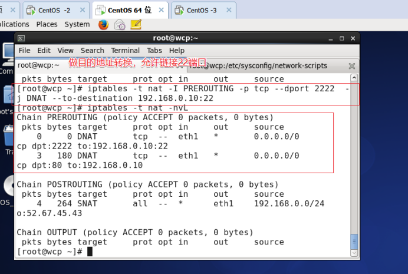Click the SNAT target in POSTROUTING
The height and width of the screenshot is (274, 408).
tap(87, 204)
